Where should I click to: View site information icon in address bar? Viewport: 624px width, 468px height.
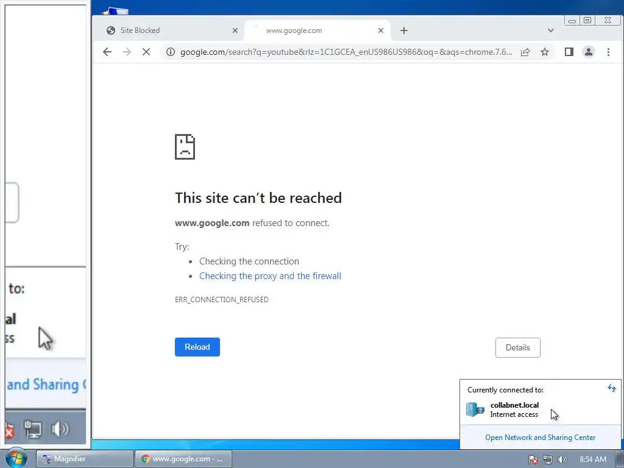click(x=171, y=52)
